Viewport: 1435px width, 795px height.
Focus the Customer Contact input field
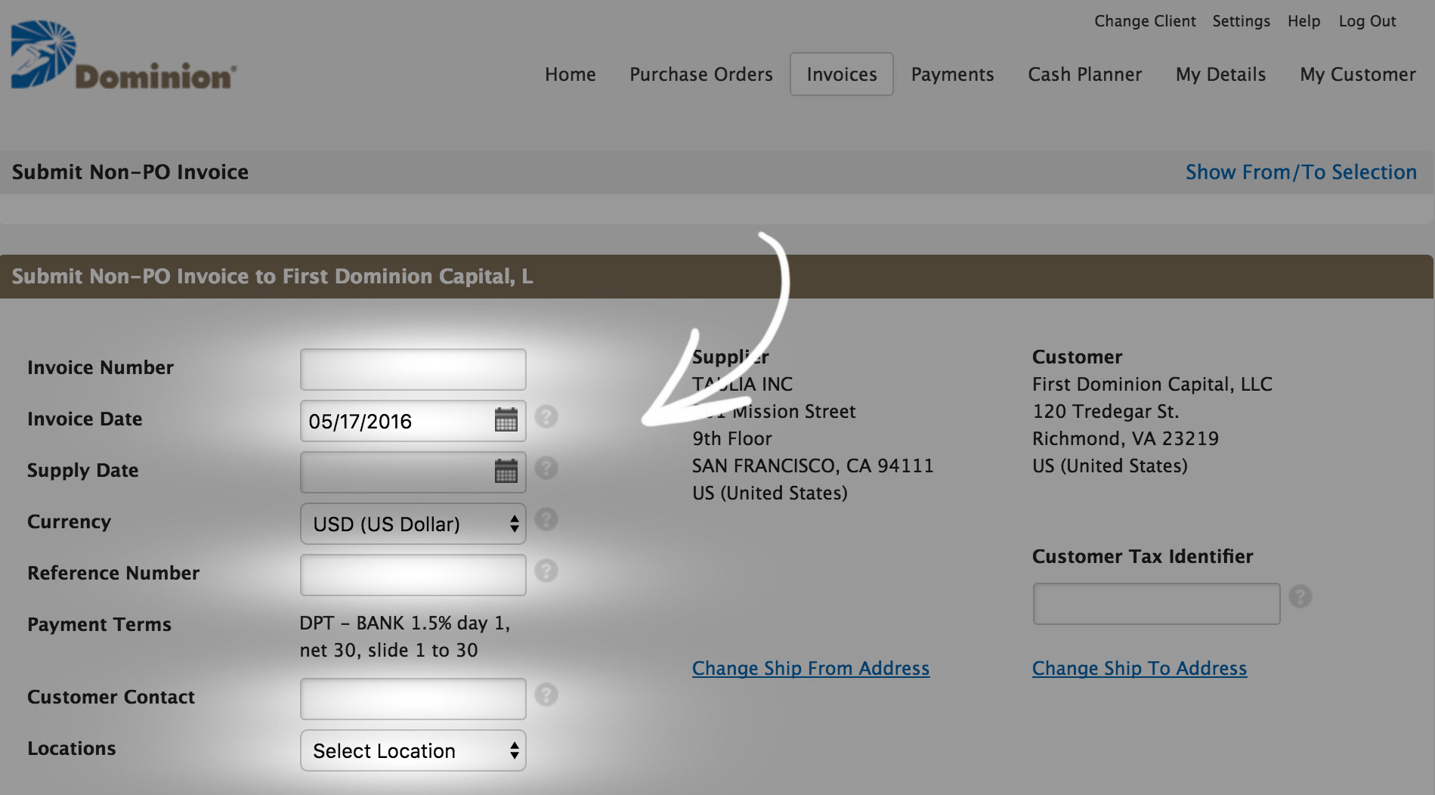(413, 699)
